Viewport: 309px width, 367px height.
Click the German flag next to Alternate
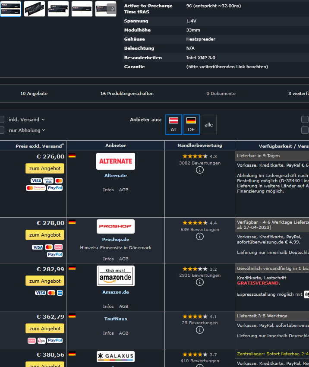point(72,155)
